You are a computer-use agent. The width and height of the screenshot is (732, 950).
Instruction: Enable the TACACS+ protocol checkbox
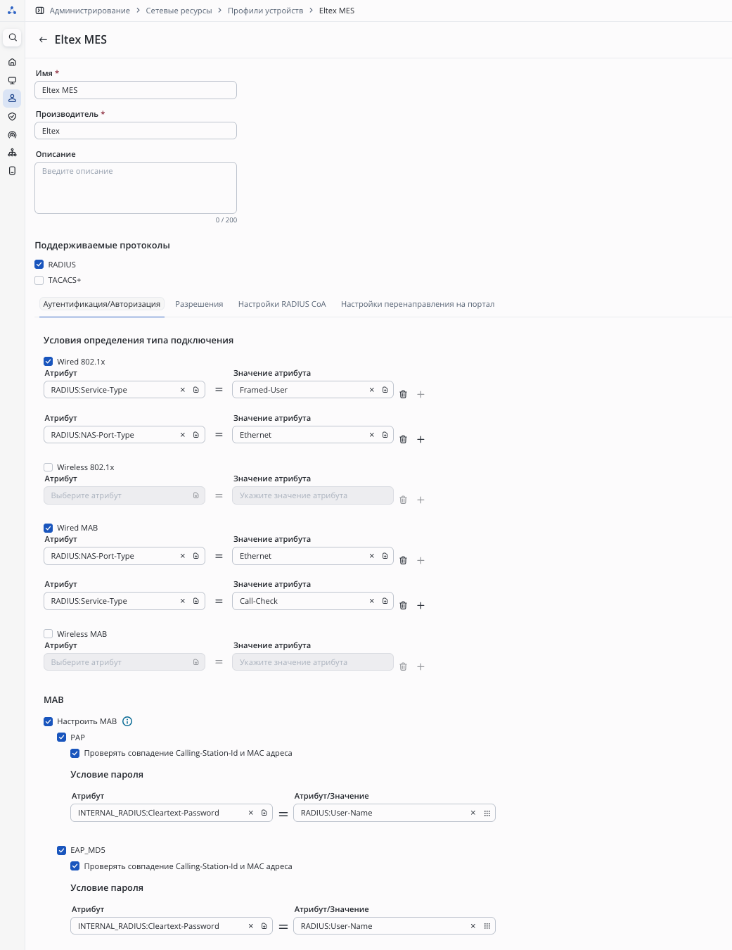pos(39,280)
